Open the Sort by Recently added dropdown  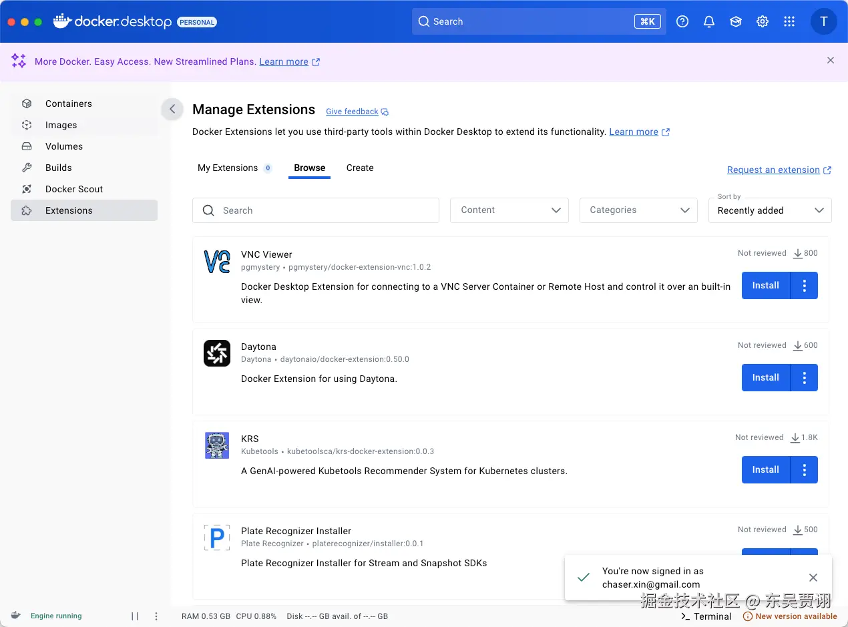[770, 210]
